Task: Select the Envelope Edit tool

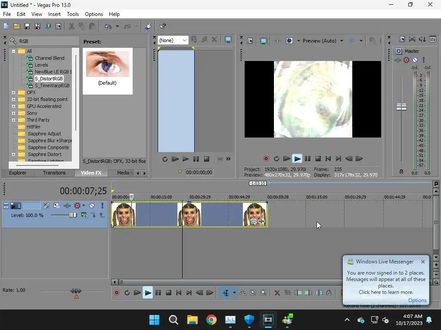Action: (x=243, y=293)
